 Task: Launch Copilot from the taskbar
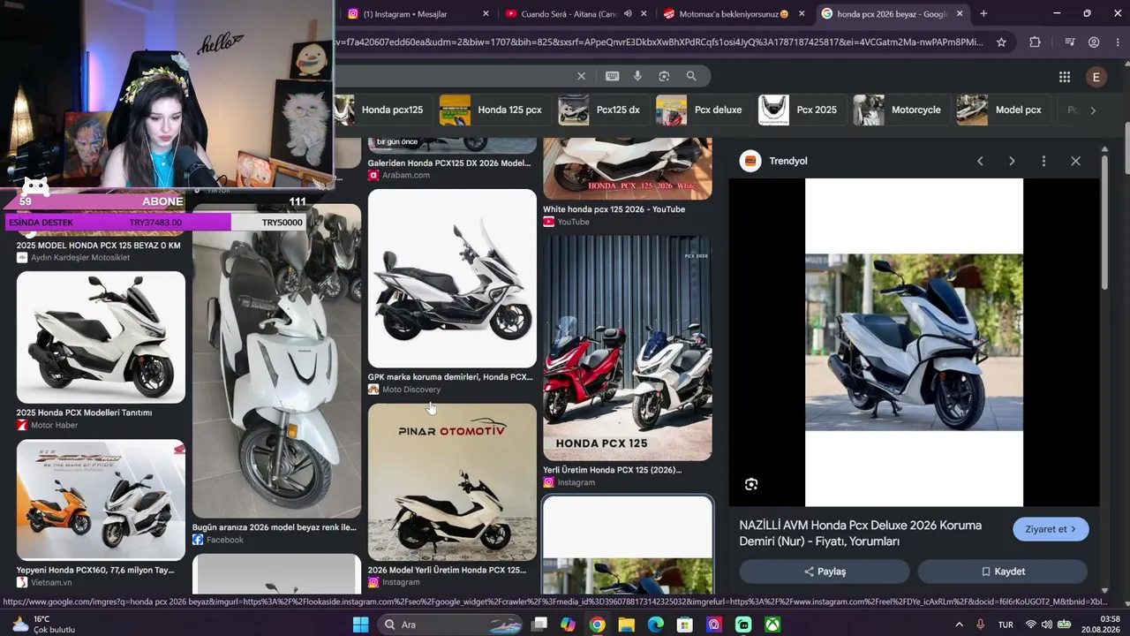(x=568, y=625)
